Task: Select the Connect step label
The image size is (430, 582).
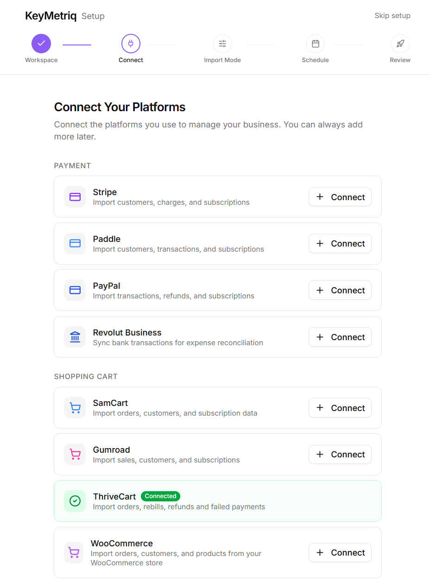Action: [131, 60]
